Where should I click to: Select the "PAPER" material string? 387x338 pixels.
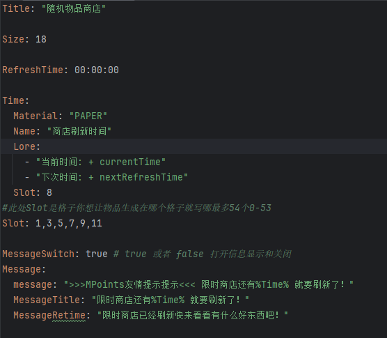click(88, 116)
